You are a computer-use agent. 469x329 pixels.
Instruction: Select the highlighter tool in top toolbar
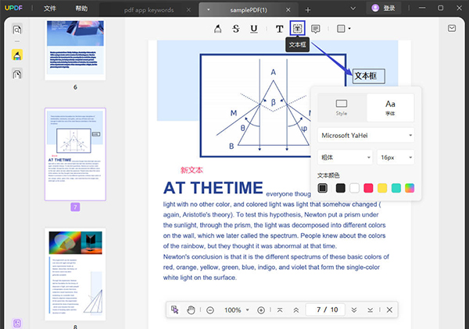pyautogui.click(x=218, y=29)
